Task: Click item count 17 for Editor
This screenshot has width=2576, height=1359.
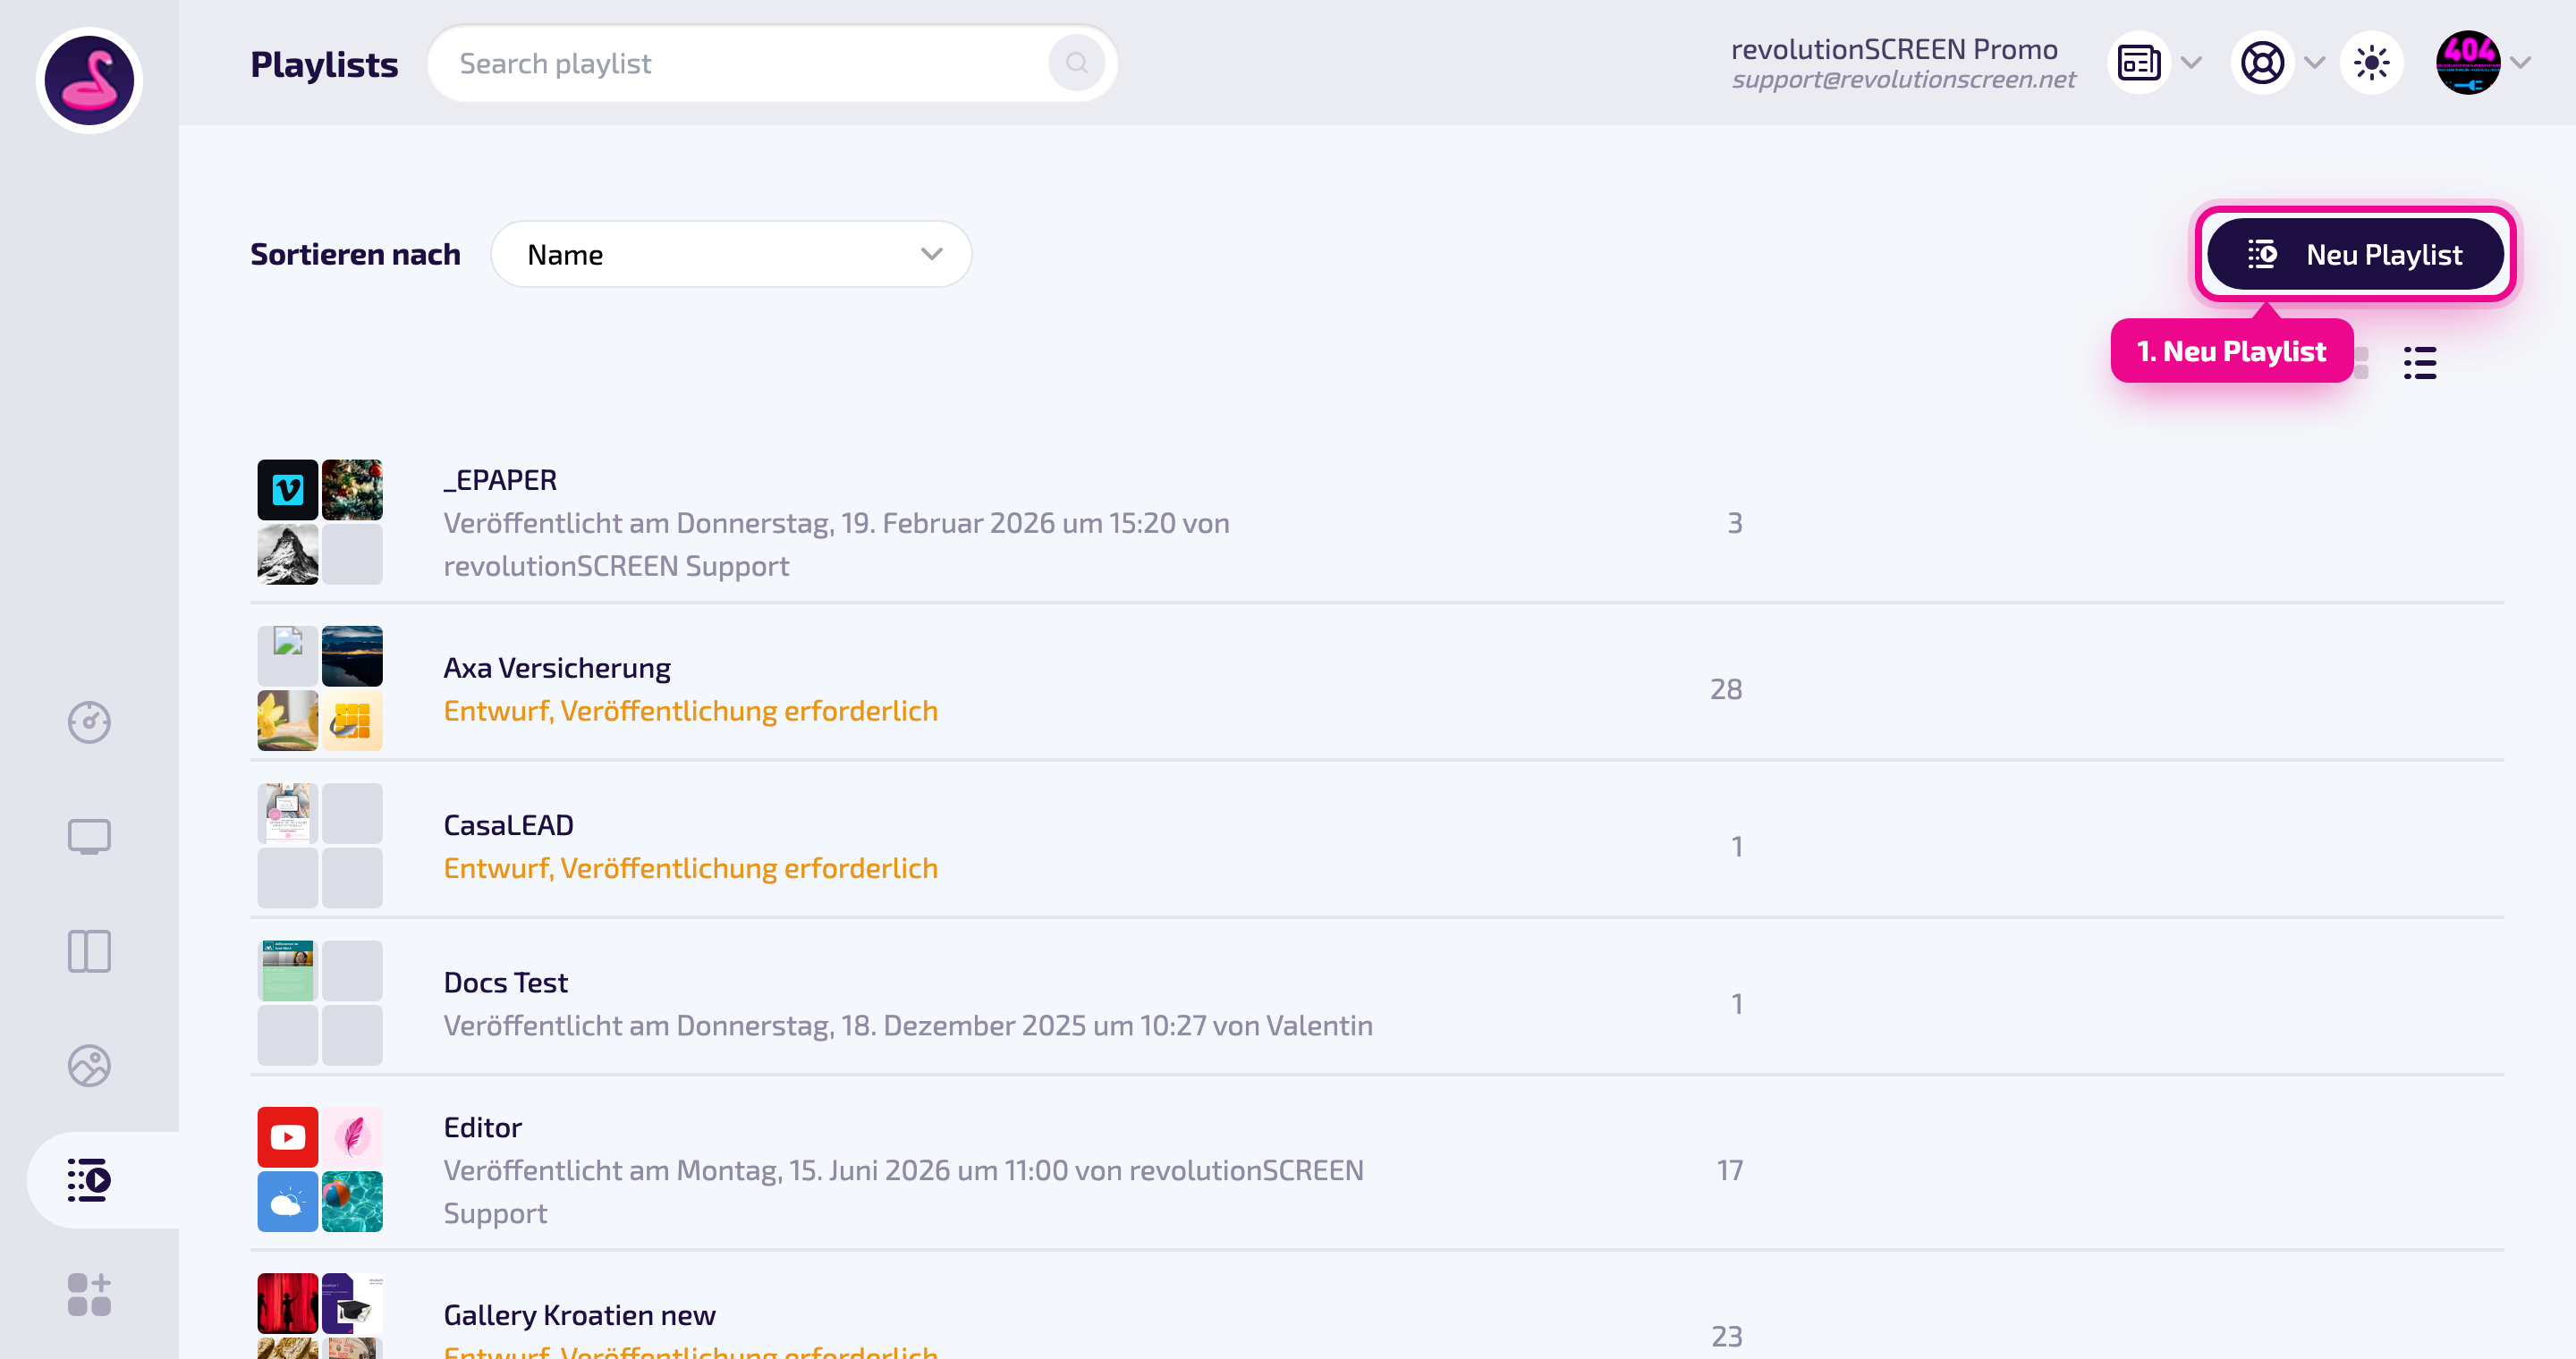Action: [x=1730, y=1169]
